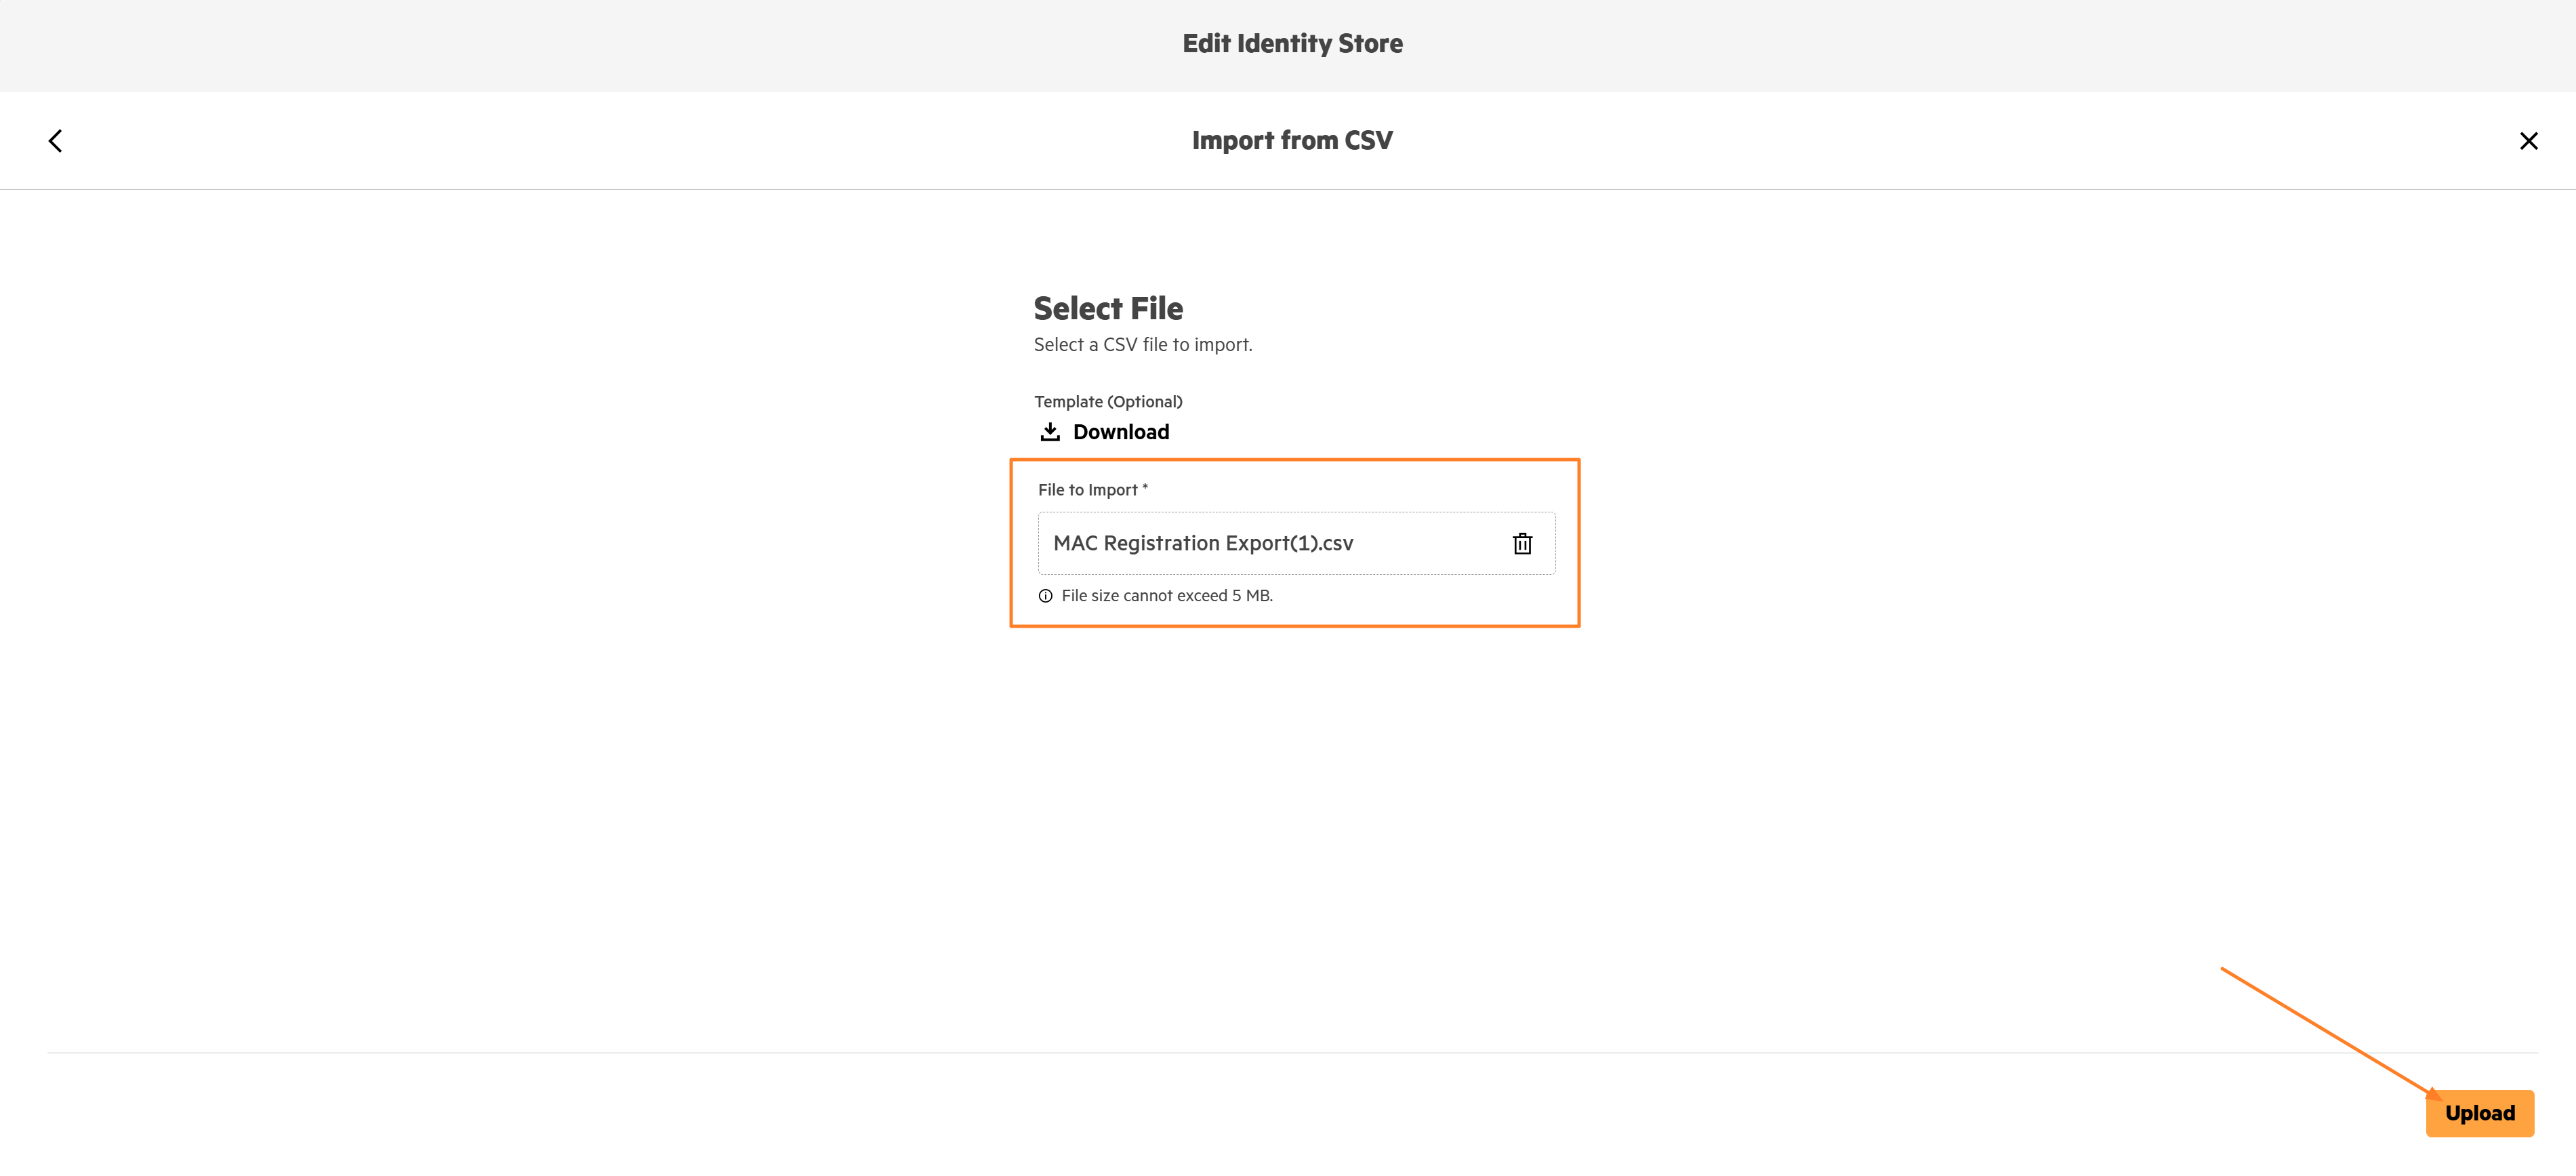Screen dimensions: 2576x1176
Task: Click the Select File heading
Action: [1108, 308]
